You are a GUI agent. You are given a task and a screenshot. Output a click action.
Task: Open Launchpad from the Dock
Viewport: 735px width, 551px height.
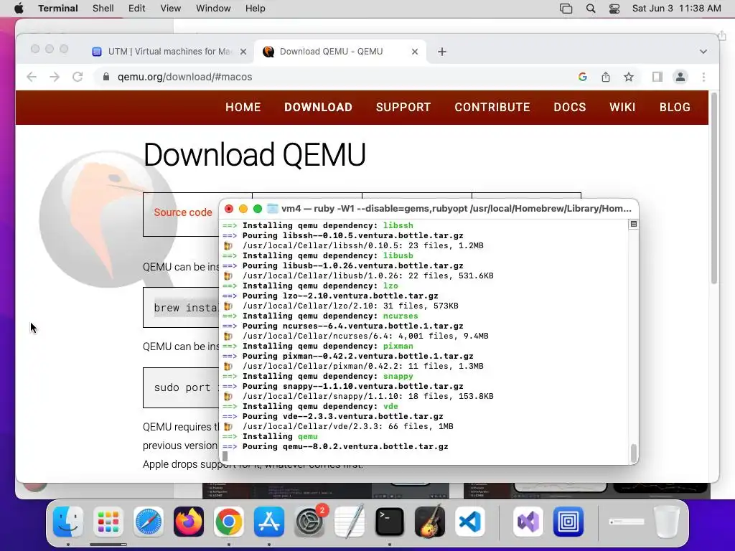[108, 522]
